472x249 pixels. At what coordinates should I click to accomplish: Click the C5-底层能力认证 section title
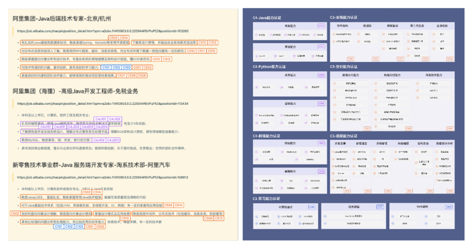(x=344, y=136)
